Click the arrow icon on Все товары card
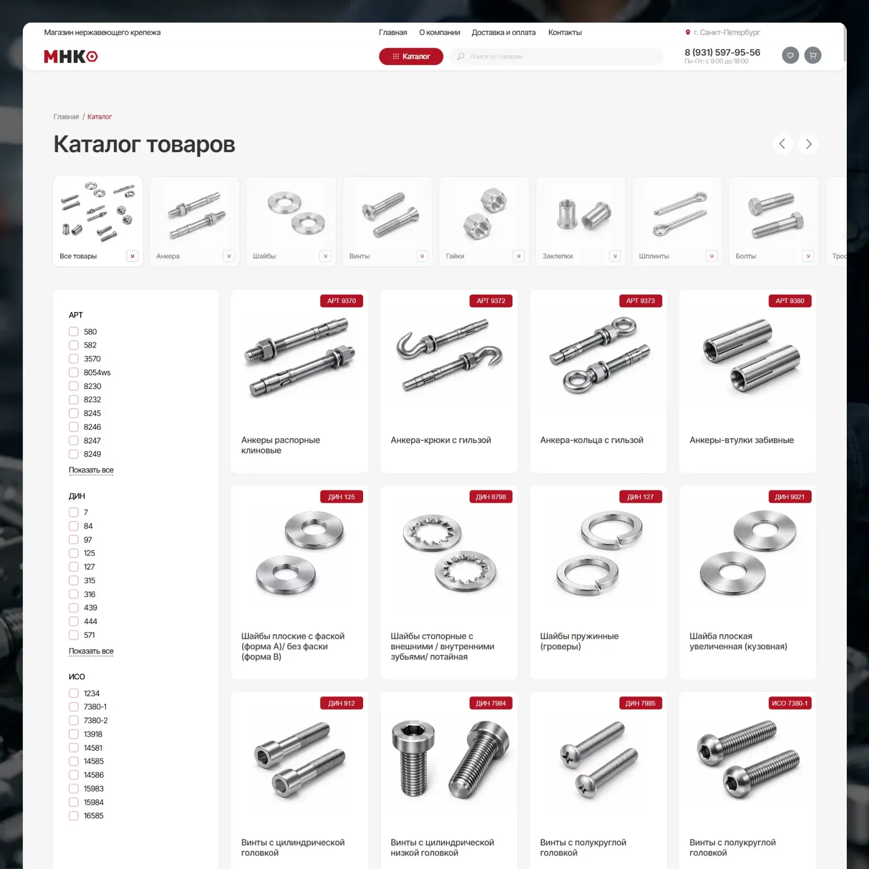 [x=132, y=256]
